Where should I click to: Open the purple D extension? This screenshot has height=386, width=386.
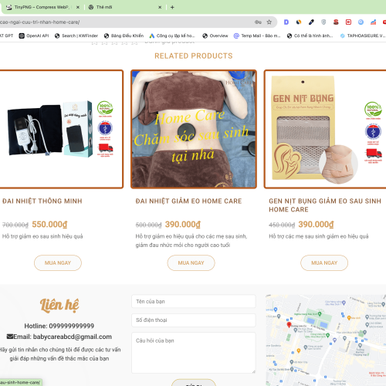click(286, 22)
